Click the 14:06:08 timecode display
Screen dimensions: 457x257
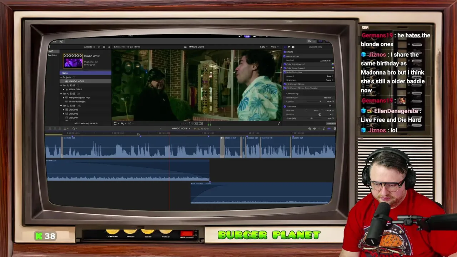[x=196, y=124]
